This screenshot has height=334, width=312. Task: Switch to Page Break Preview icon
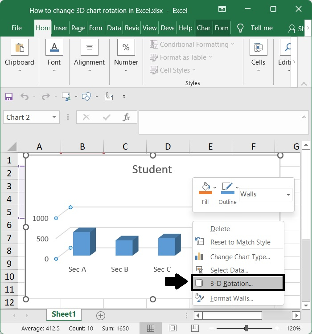[195, 328]
